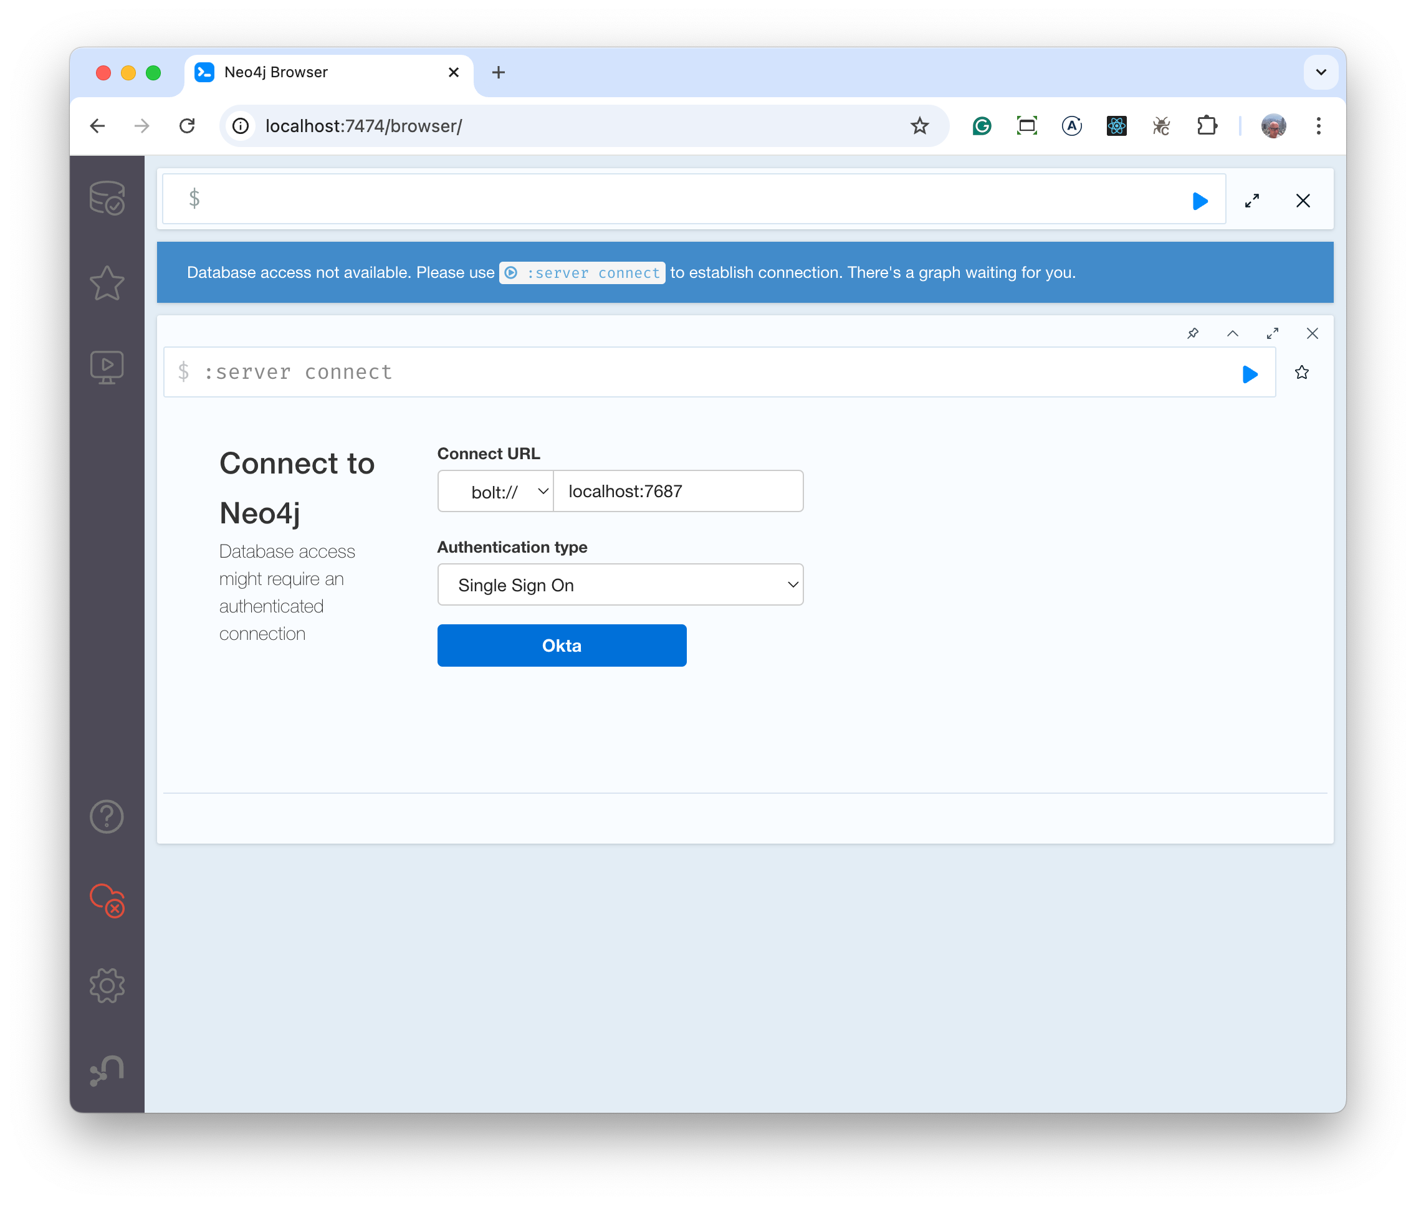Open a new browser tab

[x=499, y=72]
